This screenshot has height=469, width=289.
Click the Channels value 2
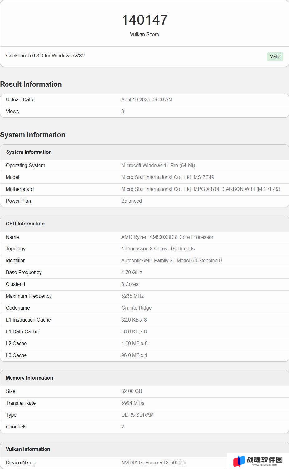[x=123, y=427]
